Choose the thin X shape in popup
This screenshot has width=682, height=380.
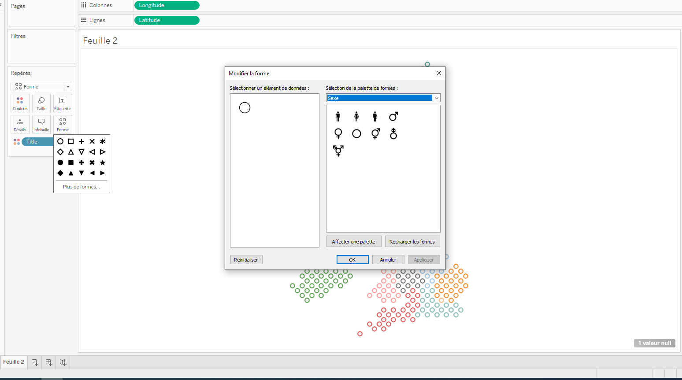tap(92, 141)
